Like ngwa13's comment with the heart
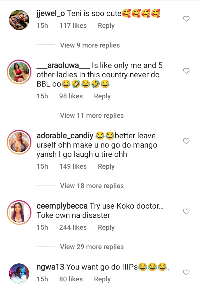 [186, 272]
